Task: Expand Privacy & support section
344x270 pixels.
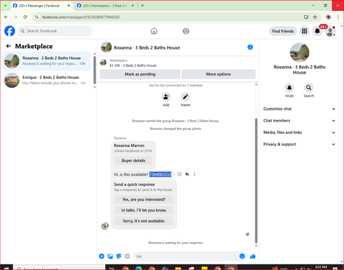Action: (299, 144)
